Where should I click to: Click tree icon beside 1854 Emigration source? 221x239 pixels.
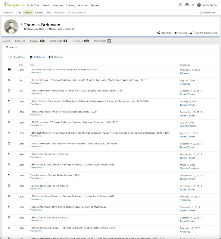9,122
